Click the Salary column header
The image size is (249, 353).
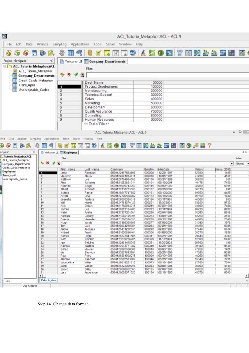(199, 169)
